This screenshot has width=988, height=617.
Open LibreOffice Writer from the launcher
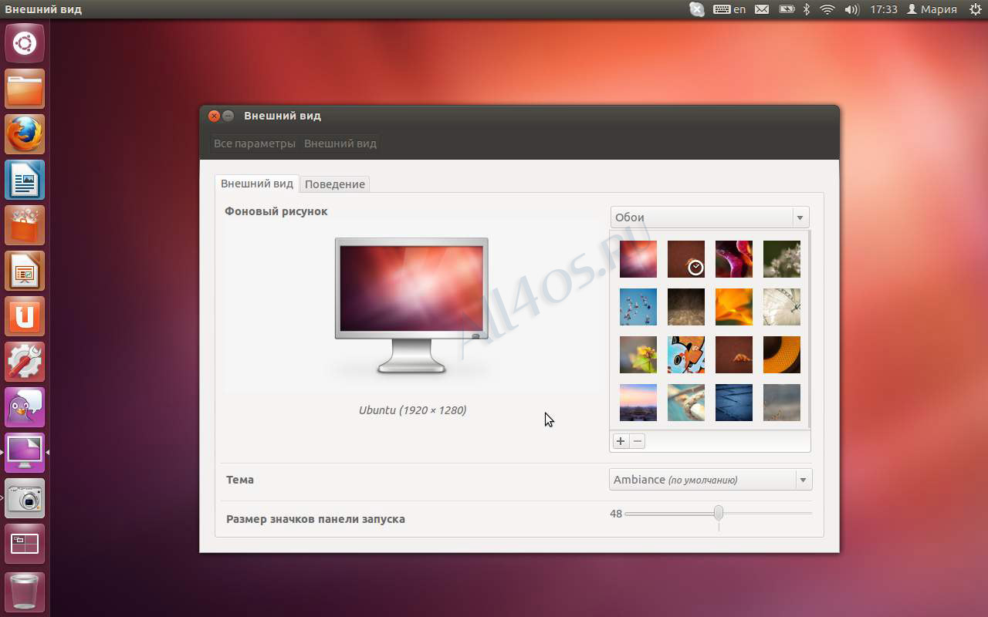coord(25,180)
